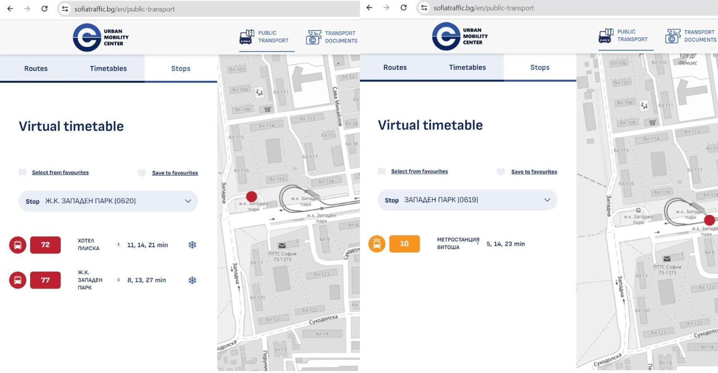Reload the left browser page

(44, 9)
